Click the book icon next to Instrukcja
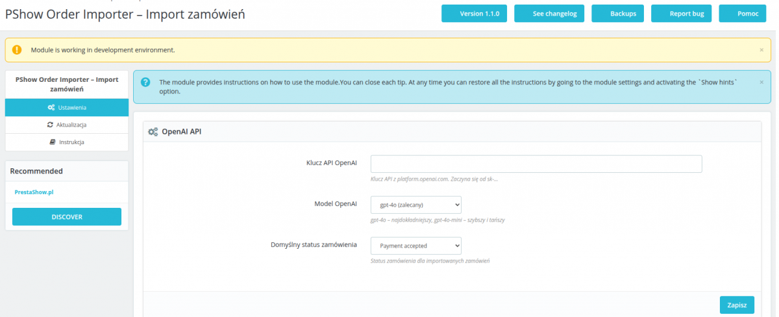 point(53,142)
